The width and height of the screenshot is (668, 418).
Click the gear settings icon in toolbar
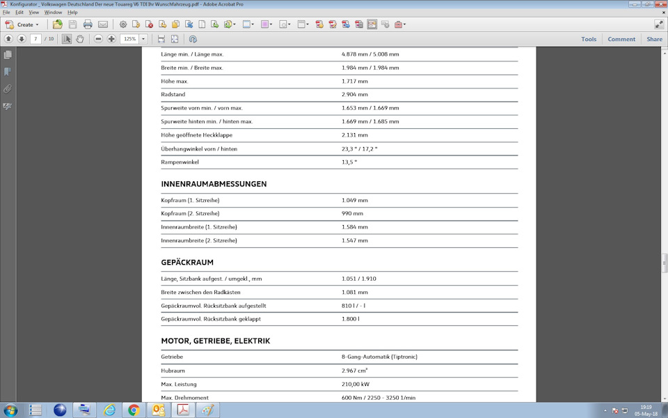point(122,24)
